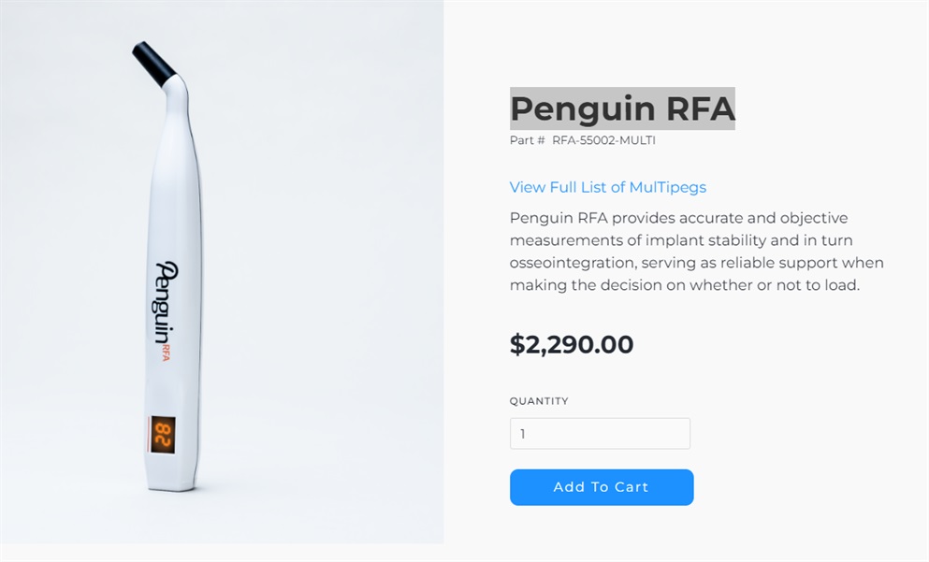This screenshot has height=562, width=929.
Task: Click the Add To Cart button
Action: 601,487
